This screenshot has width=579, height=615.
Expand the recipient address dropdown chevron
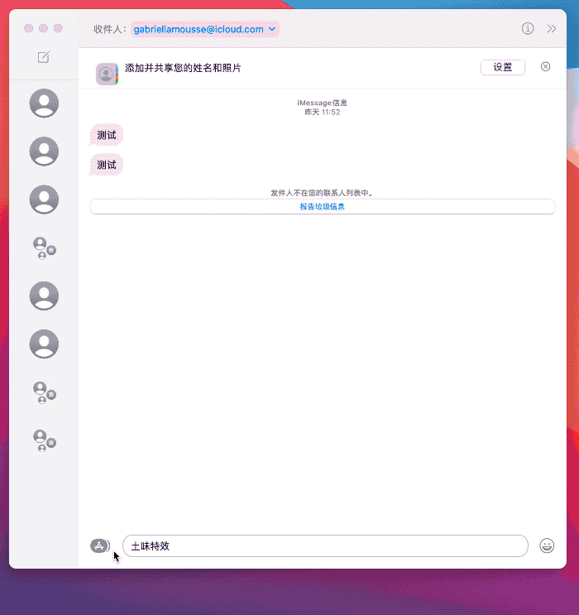click(x=271, y=29)
